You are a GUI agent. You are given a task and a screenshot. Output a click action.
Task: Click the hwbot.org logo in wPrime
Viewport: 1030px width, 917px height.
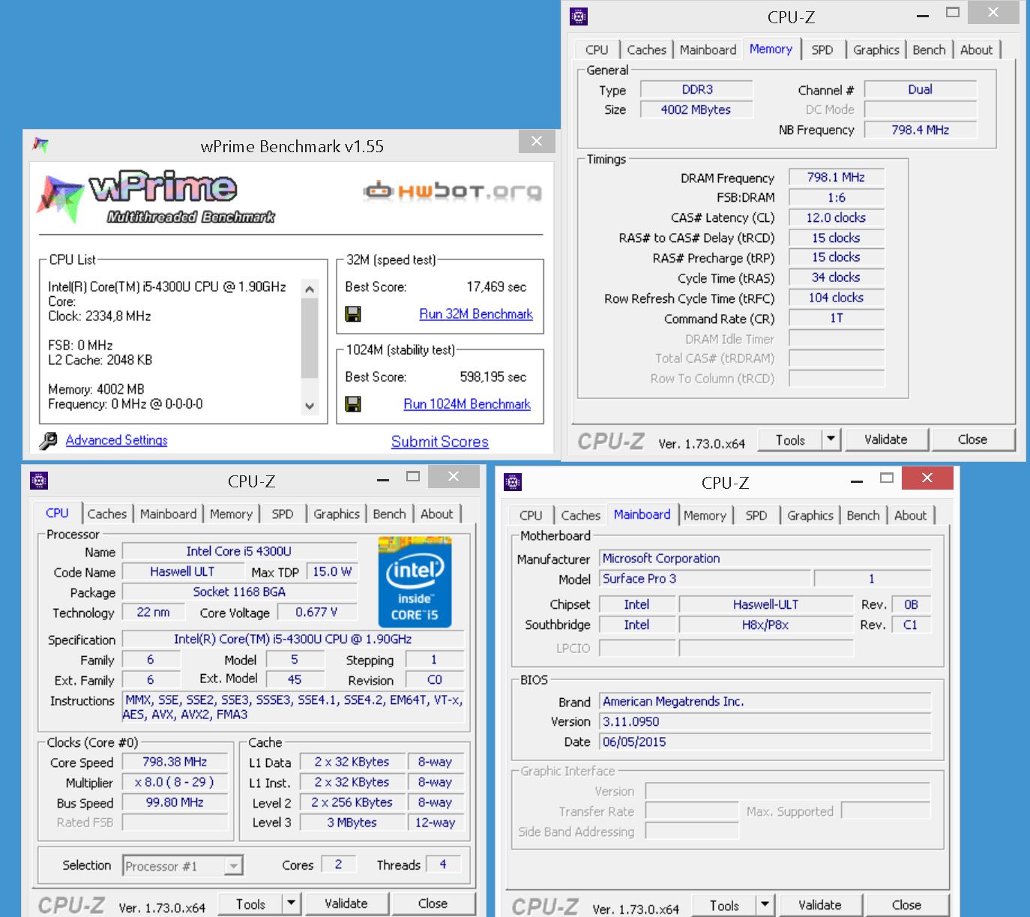(x=452, y=191)
